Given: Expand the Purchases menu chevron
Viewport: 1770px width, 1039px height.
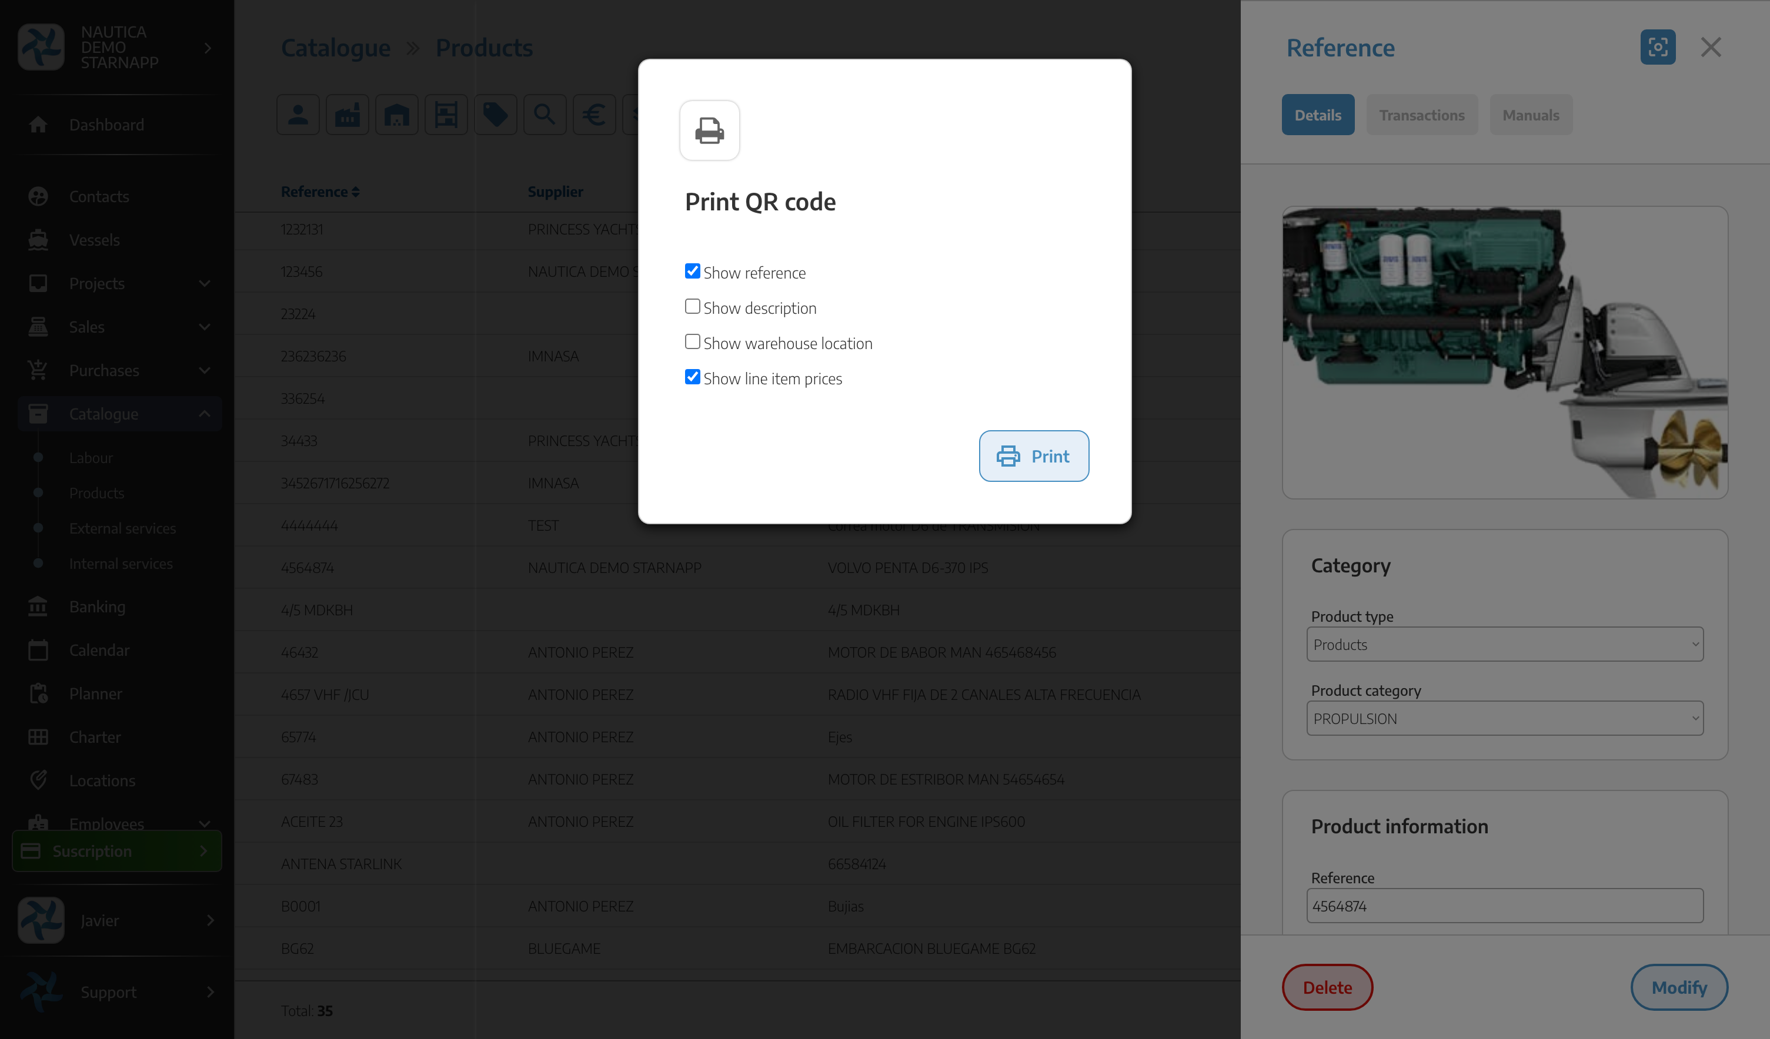Looking at the screenshot, I should [205, 370].
